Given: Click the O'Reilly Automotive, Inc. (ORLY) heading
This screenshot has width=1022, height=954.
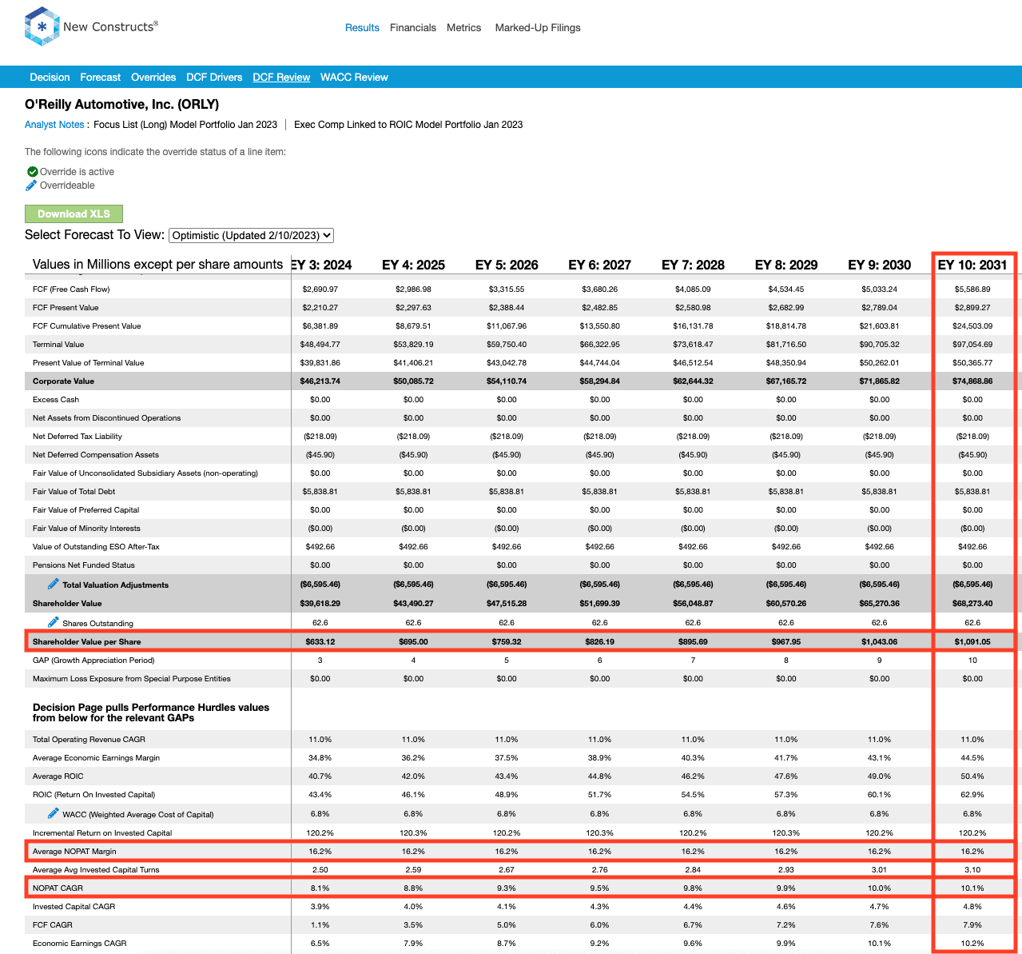Looking at the screenshot, I should pyautogui.click(x=121, y=105).
